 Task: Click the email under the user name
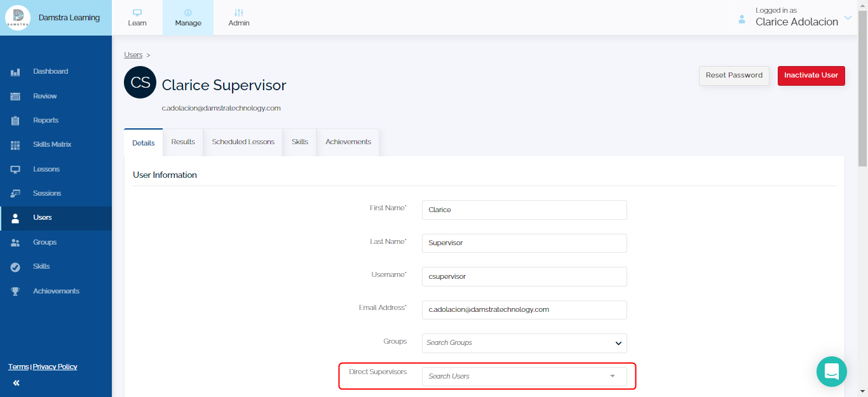click(221, 109)
